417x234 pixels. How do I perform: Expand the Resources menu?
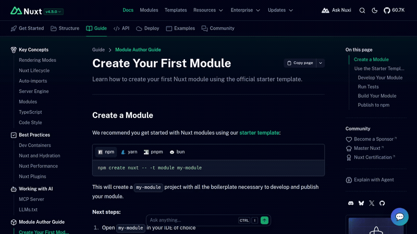point(208,10)
